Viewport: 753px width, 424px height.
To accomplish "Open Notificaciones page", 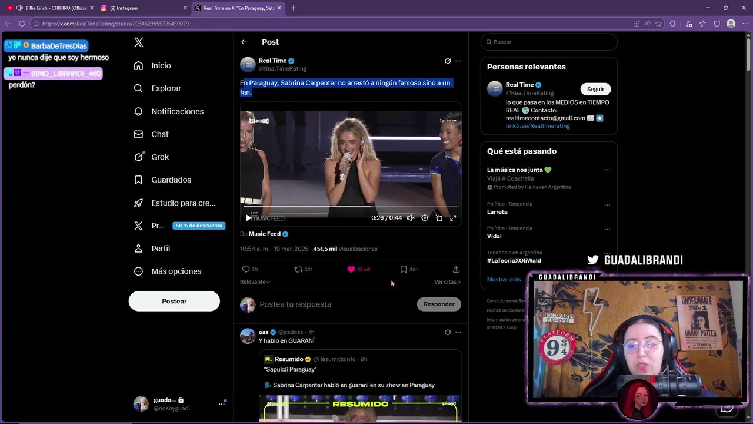I will (x=169, y=111).
